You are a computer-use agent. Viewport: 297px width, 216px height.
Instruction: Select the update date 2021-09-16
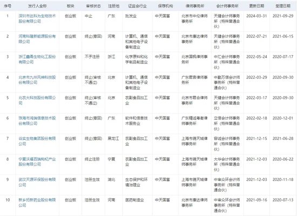click(256, 200)
